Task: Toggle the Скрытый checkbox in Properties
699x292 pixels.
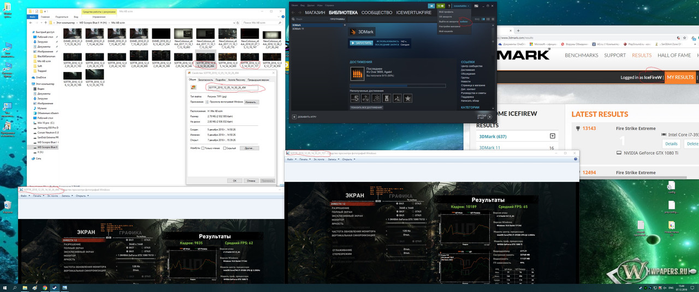Action: (225, 148)
